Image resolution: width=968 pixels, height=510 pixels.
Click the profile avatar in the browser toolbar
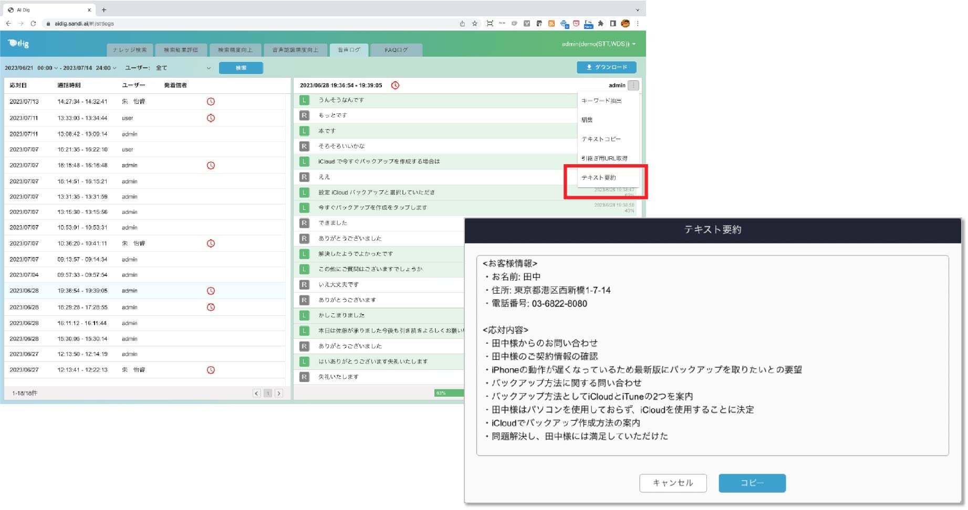[625, 24]
